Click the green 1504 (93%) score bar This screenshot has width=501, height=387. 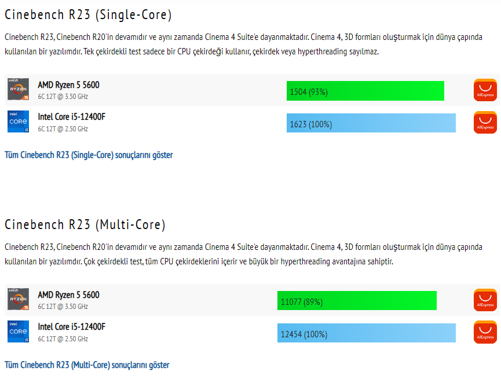(365, 91)
